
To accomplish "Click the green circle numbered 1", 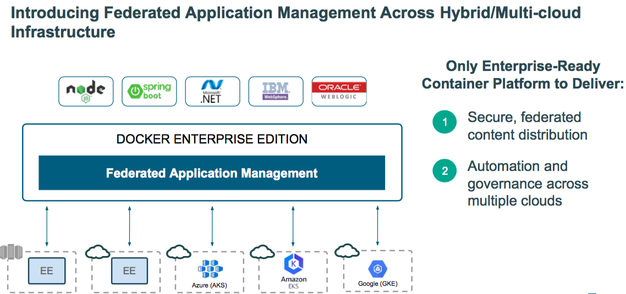I will 444,123.
